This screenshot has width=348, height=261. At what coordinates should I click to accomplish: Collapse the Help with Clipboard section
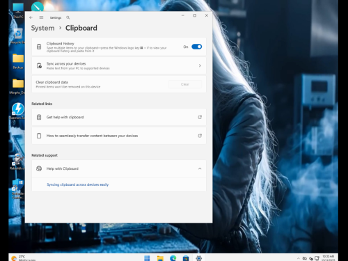click(x=200, y=168)
